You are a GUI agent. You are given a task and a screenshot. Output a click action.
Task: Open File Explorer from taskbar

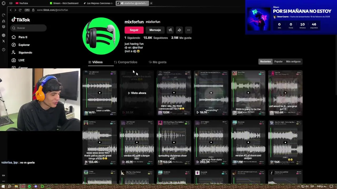16,186
